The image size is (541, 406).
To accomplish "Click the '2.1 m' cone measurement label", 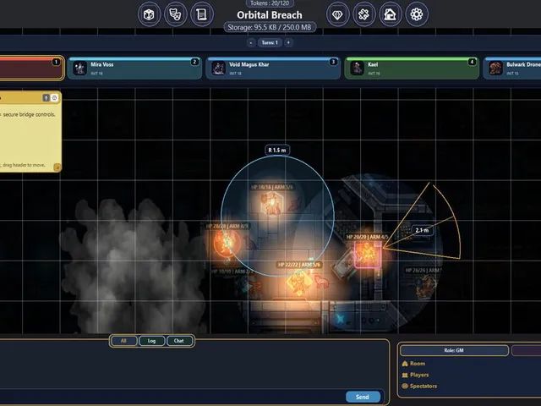I will [422, 230].
